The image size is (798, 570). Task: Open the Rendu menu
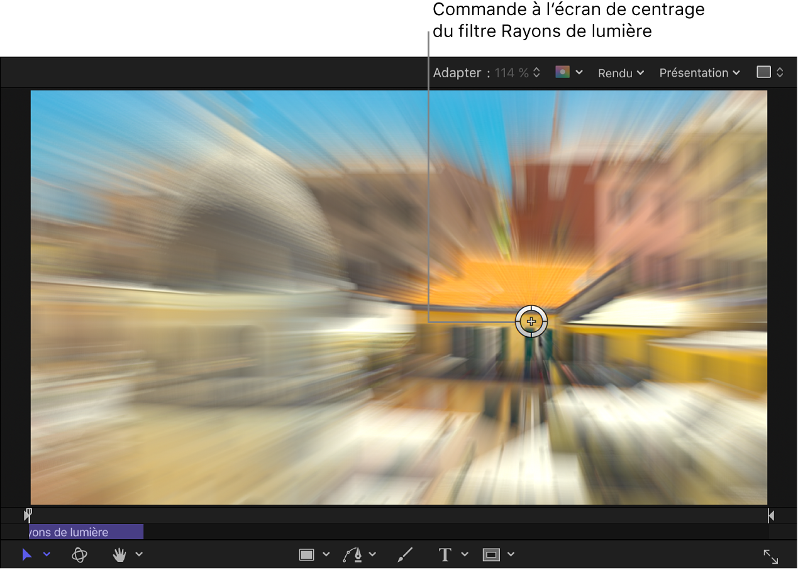pyautogui.click(x=621, y=73)
